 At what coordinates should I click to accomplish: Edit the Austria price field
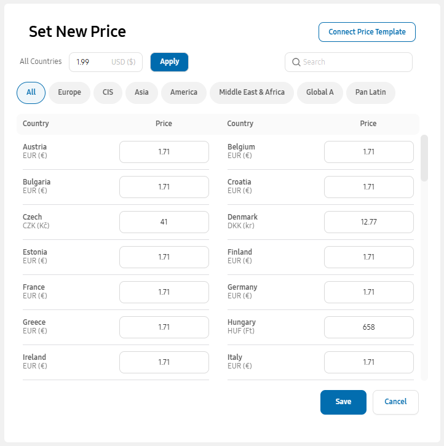point(164,152)
